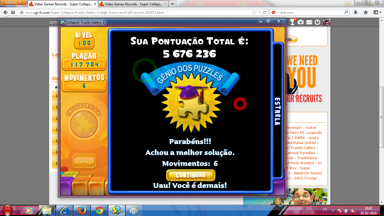Viewport: 384px width, 216px height.
Task: Reload the page with the refresh icon
Action: pos(265,12)
